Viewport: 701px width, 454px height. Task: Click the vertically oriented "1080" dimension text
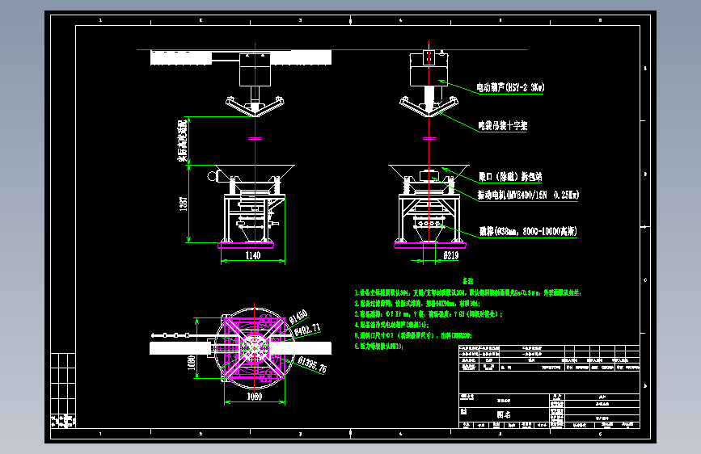coord(192,363)
